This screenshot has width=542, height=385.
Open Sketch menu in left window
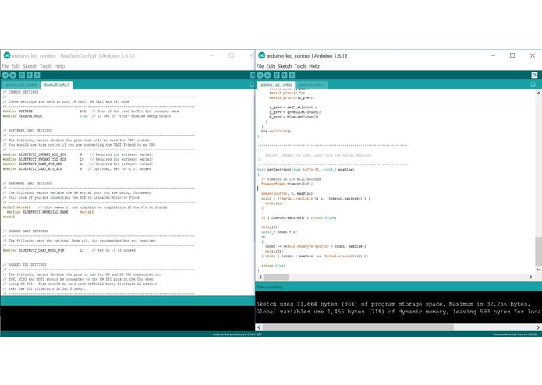[x=30, y=66]
